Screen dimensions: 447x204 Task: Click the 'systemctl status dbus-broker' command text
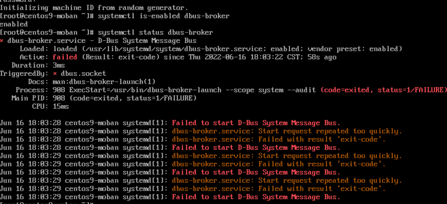pyautogui.click(x=155, y=32)
